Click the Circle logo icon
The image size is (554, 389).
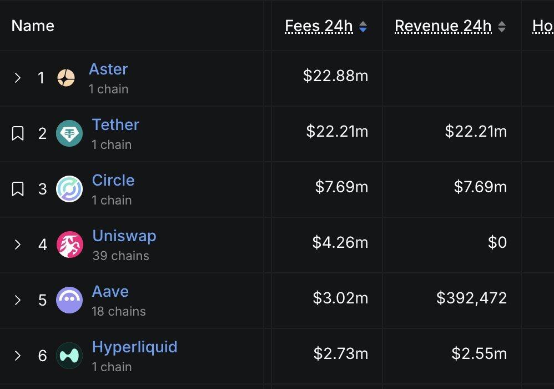[69, 189]
